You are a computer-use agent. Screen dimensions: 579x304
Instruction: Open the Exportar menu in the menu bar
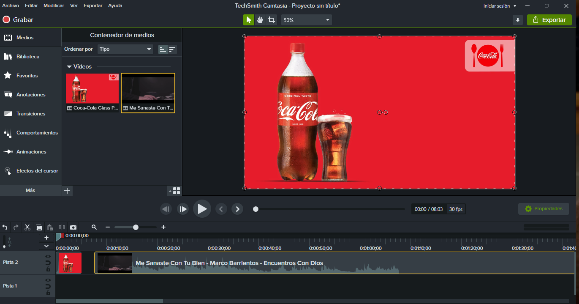pyautogui.click(x=93, y=5)
